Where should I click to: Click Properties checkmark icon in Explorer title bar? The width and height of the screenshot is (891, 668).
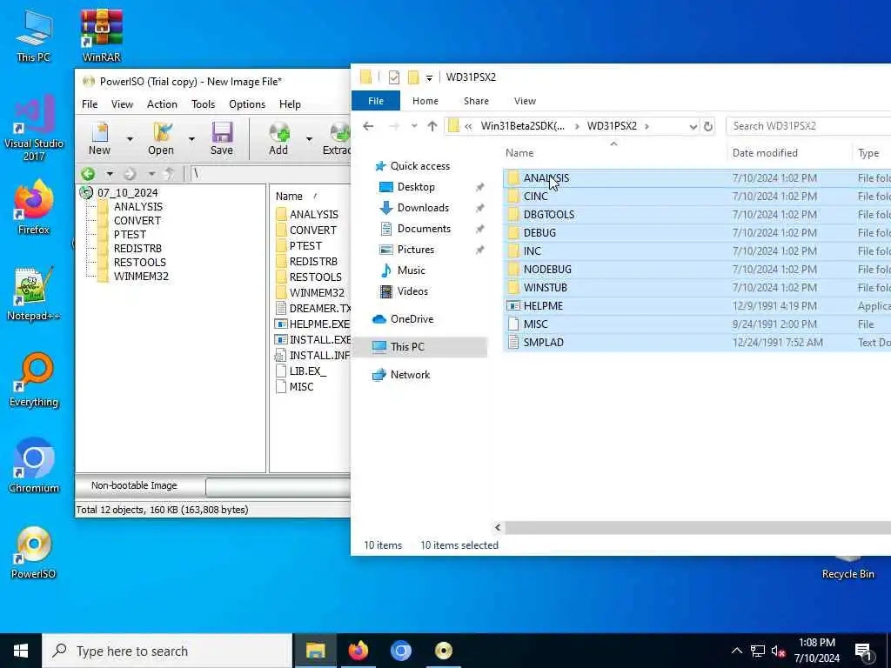(394, 77)
